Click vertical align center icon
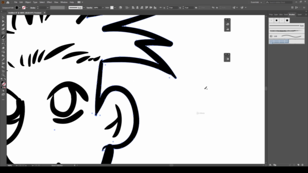The image size is (308, 173). point(151,8)
